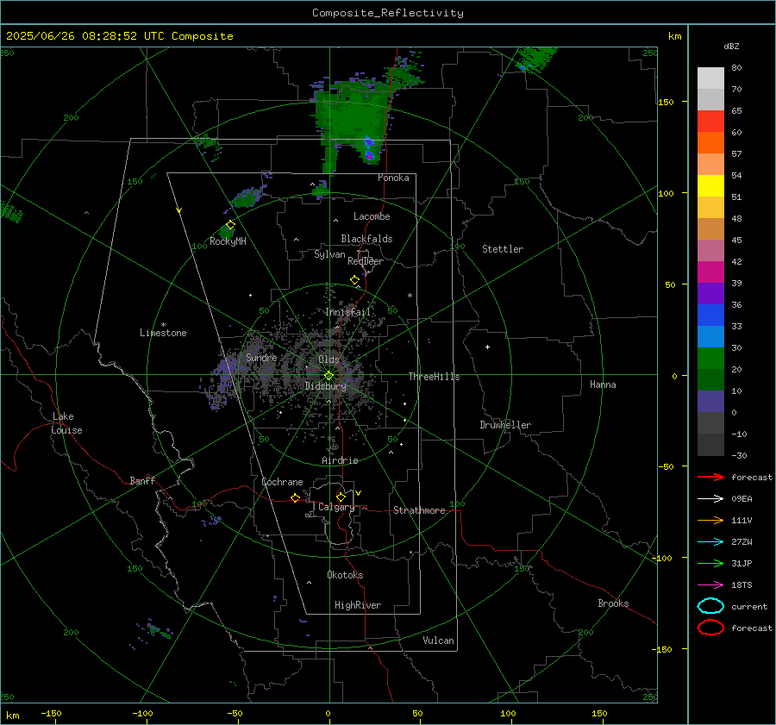Screen dimensions: 776x725
Task: Click the red forecast ellipse icon
Action: [710, 628]
